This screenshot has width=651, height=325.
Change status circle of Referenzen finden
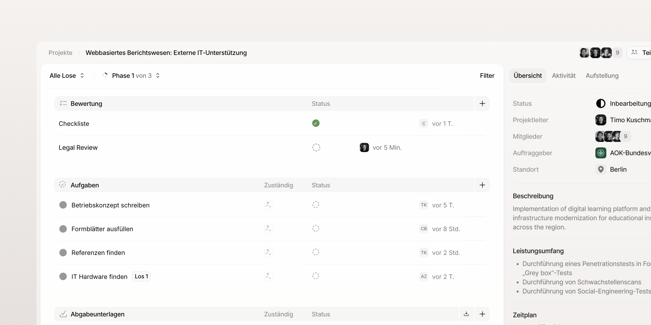(x=316, y=252)
